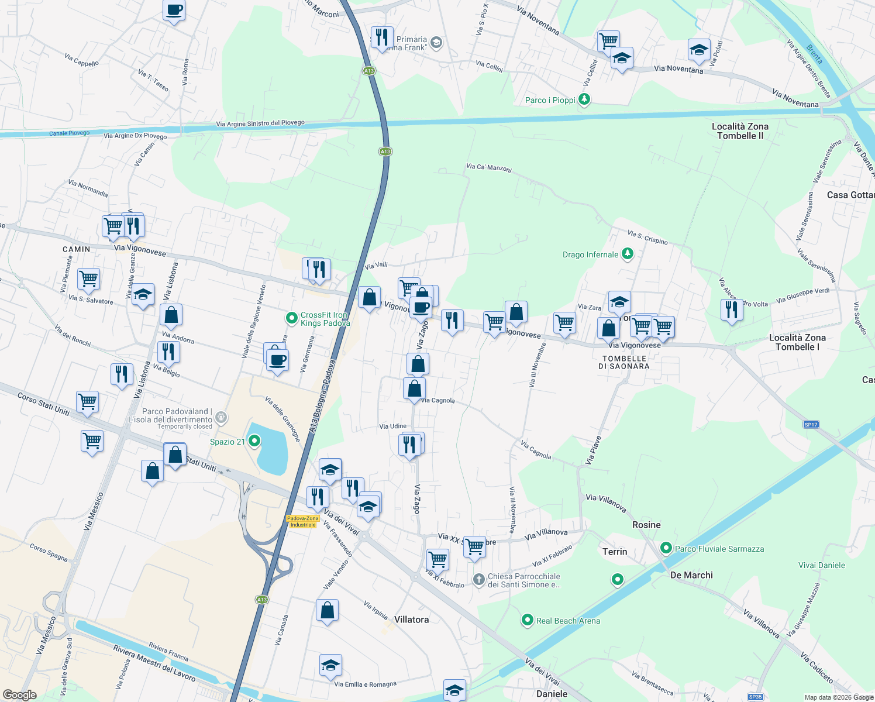The image size is (875, 702).
Task: Select the Parco Fluviale Sarmazza green marker
Action: [666, 549]
